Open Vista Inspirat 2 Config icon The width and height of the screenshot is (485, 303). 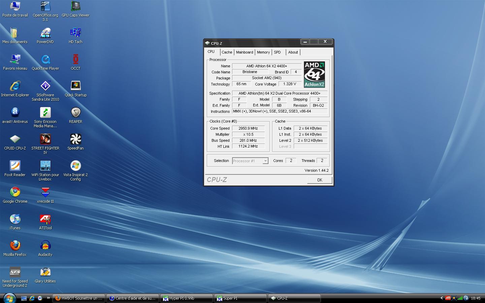75,171
